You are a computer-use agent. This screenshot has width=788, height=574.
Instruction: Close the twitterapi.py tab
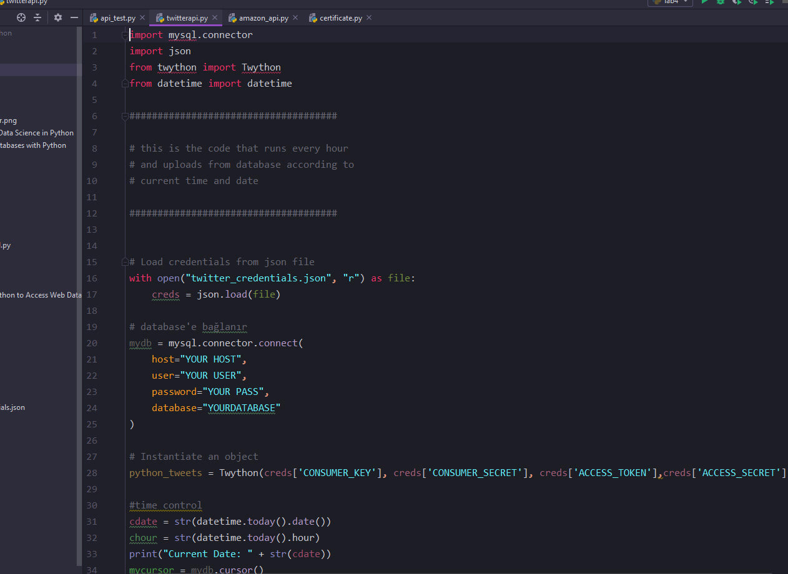tap(215, 18)
